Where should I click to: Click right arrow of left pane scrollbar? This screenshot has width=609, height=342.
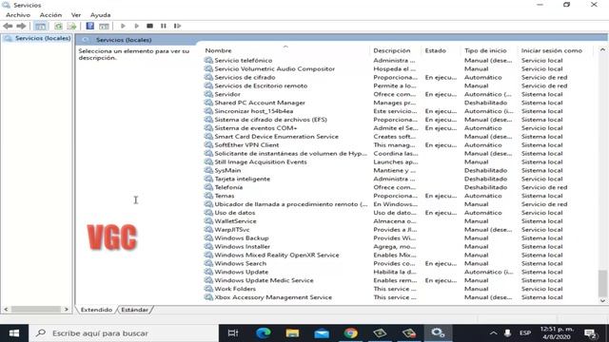coord(67,310)
